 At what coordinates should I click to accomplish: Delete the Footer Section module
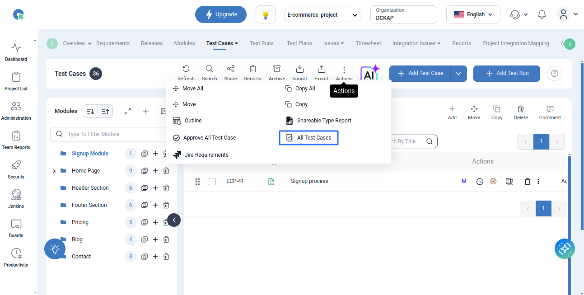pos(166,205)
